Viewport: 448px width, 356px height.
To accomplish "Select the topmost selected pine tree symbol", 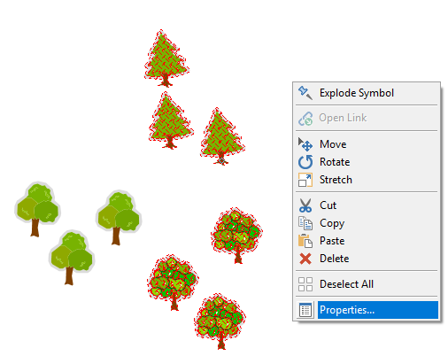I will click(166, 58).
